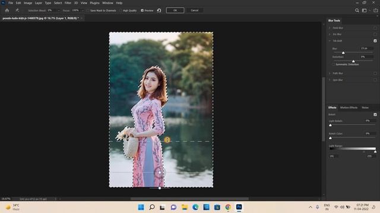
Task: Click the Photoshop logo icon
Action: pyautogui.click(x=3, y=3)
